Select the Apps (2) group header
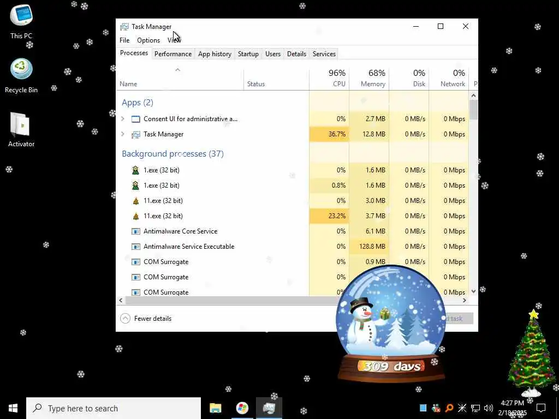The width and height of the screenshot is (559, 419). coord(137,103)
